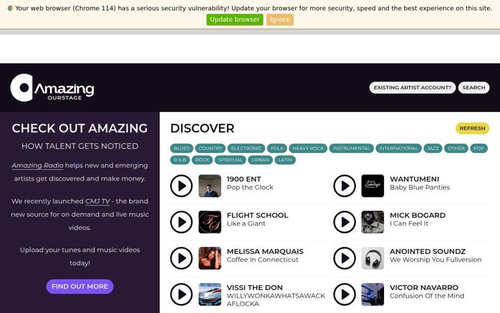Play 'I Can Feel It' by Mick Bogard
Screen dimensions: 500x313
(x=344, y=222)
